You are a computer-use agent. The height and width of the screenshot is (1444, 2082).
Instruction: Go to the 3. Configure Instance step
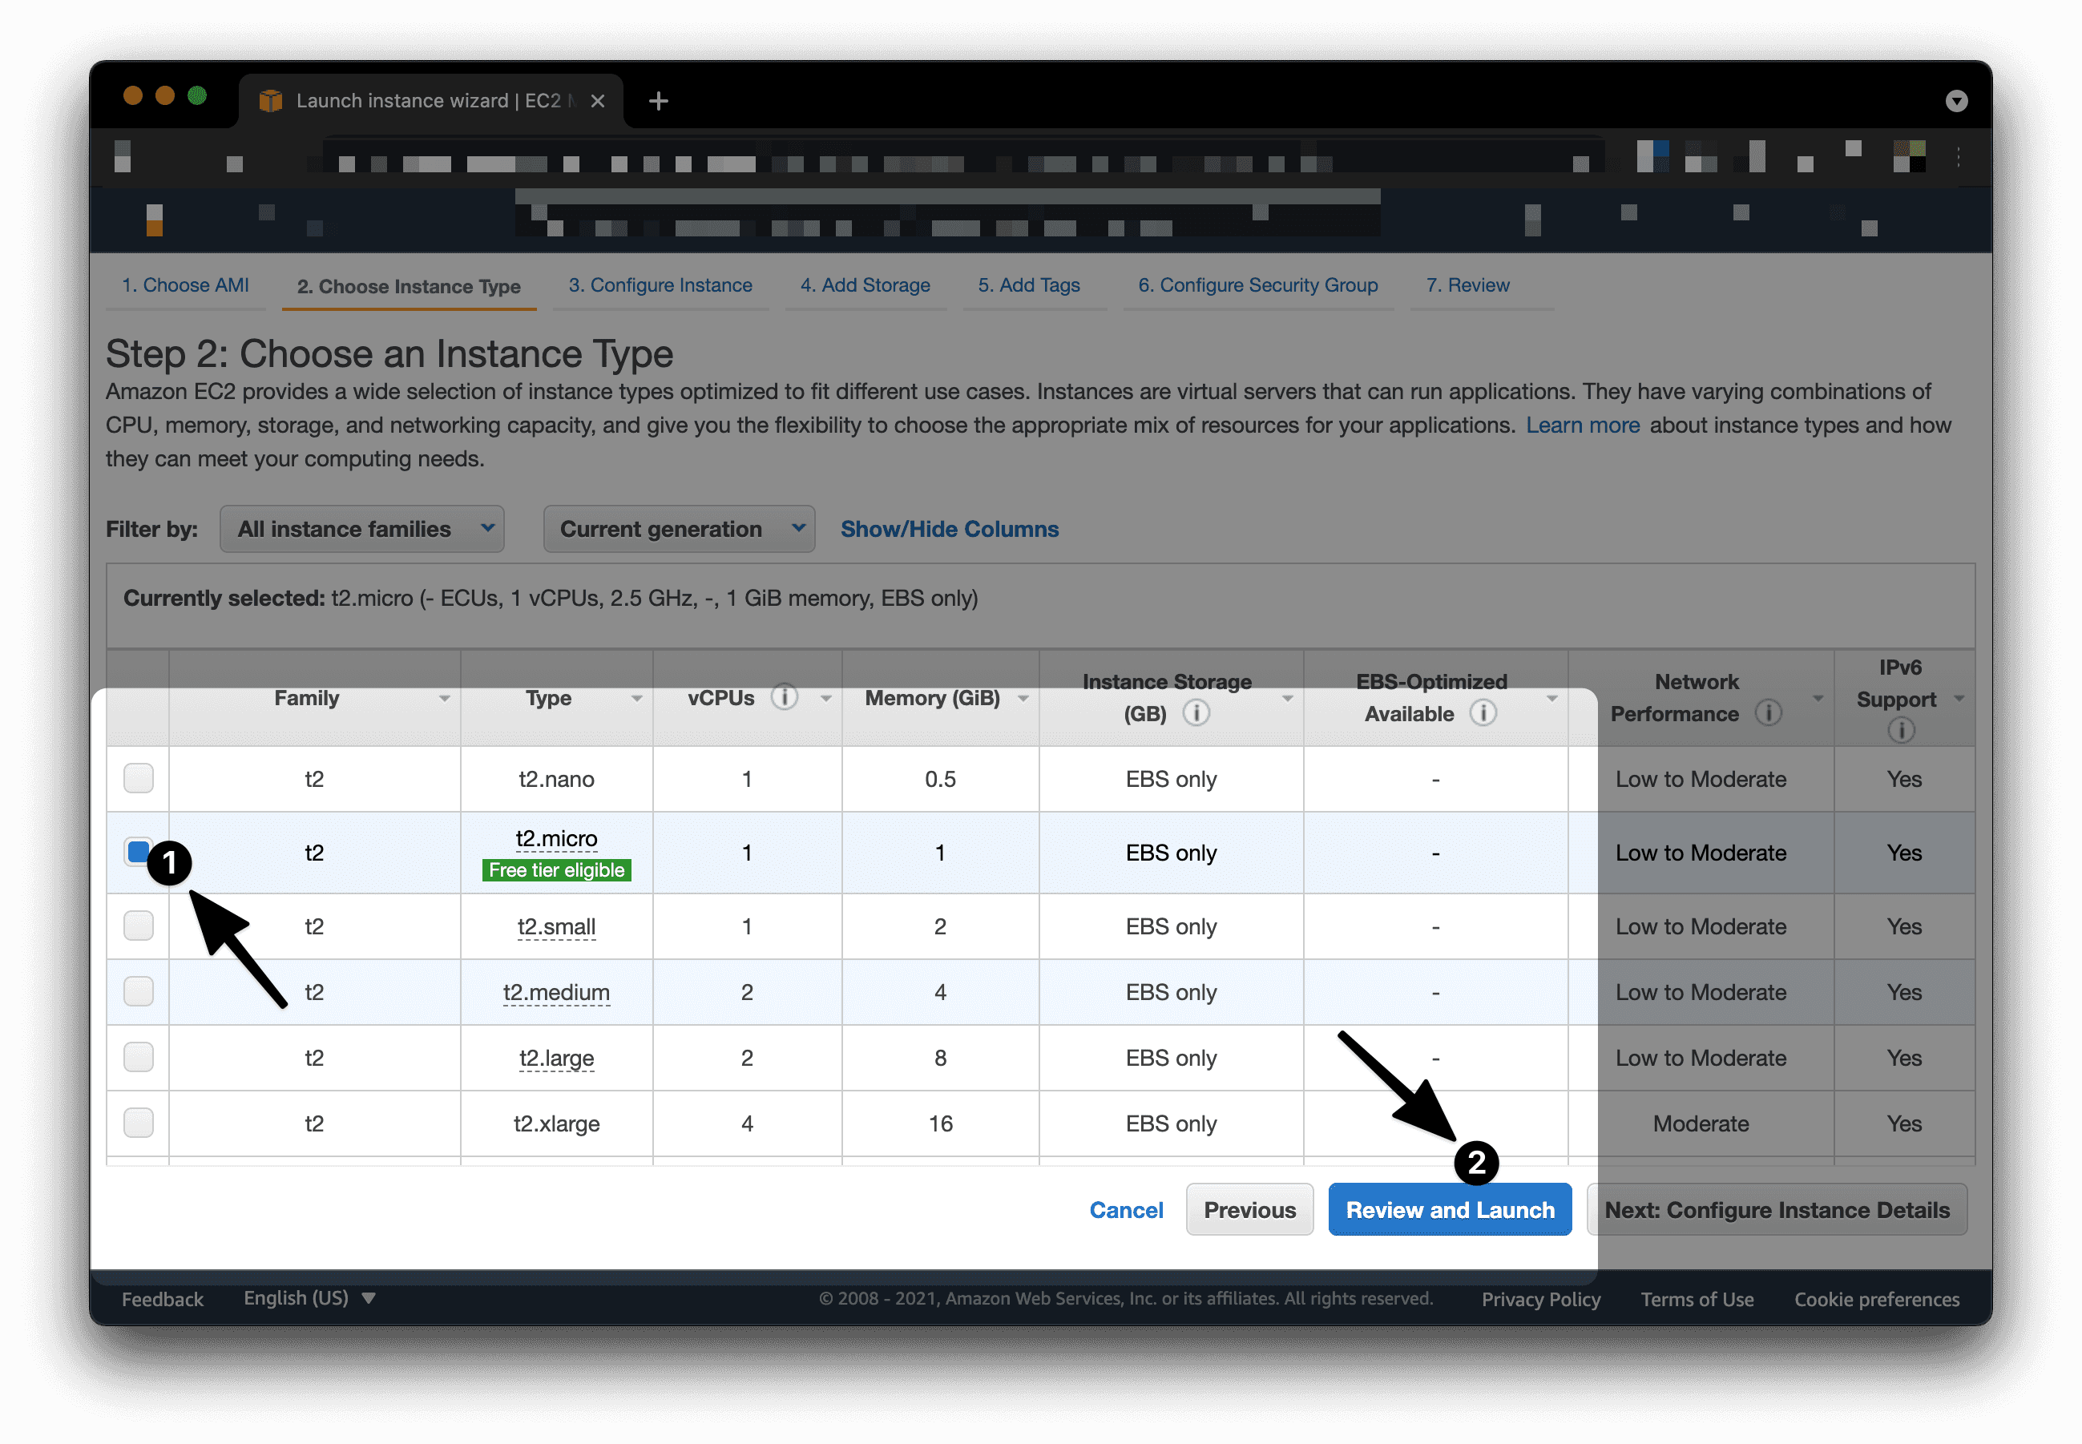click(x=660, y=285)
